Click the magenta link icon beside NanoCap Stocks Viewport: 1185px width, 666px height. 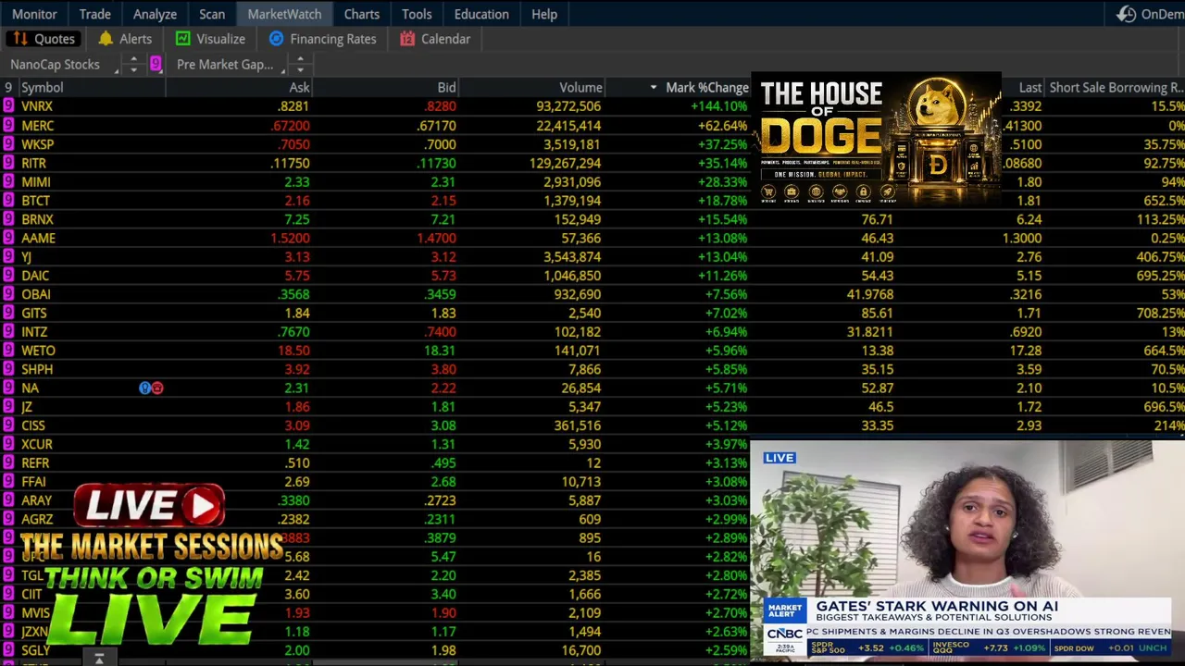(x=156, y=64)
